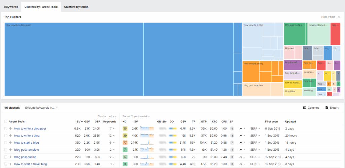Open trend chart icon for blog post outline
345x168 pixels.
pos(242,157)
